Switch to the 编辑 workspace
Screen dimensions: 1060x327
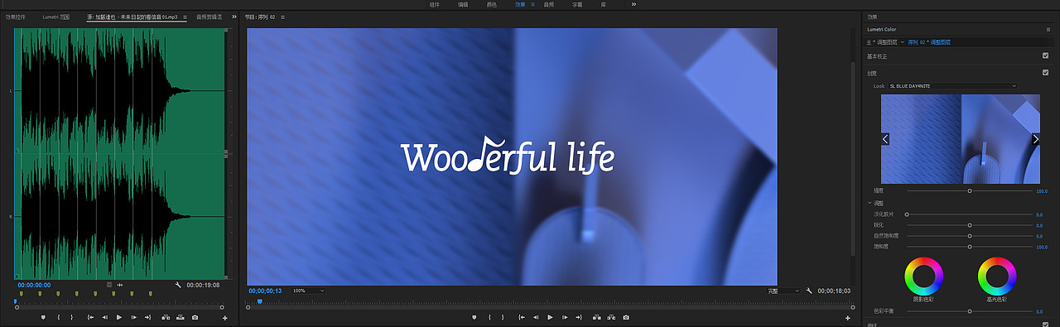click(x=463, y=4)
